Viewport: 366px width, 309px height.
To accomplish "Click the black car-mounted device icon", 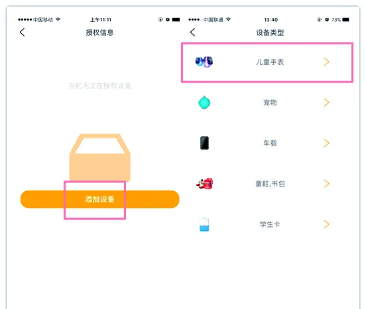I will click(x=204, y=143).
